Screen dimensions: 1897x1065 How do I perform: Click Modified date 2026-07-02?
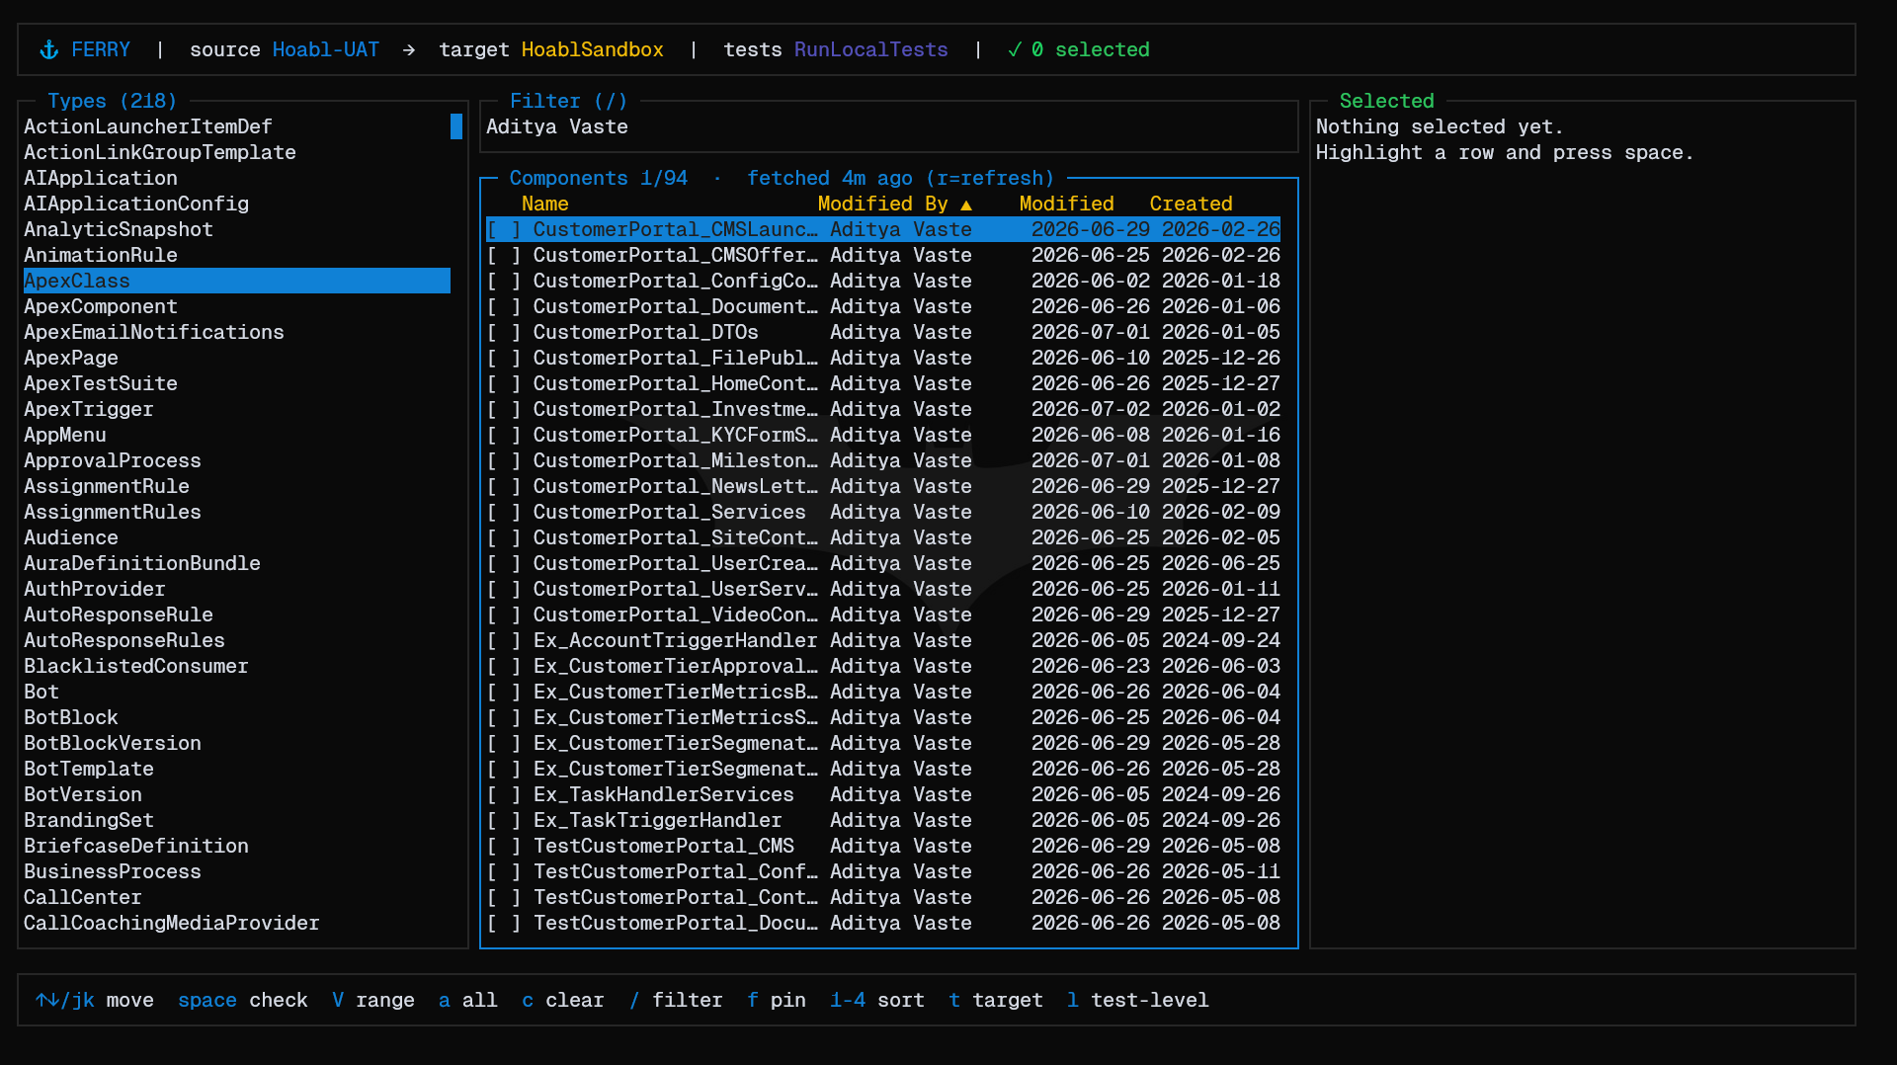pyautogui.click(x=1091, y=409)
